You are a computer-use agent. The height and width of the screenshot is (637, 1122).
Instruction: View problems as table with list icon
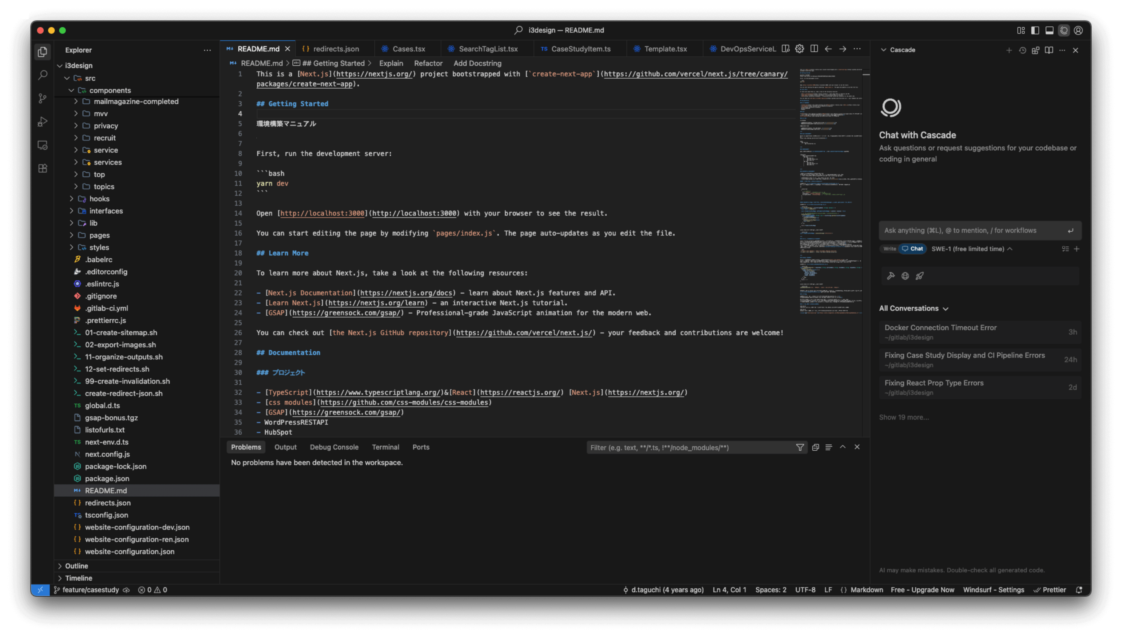(x=828, y=447)
